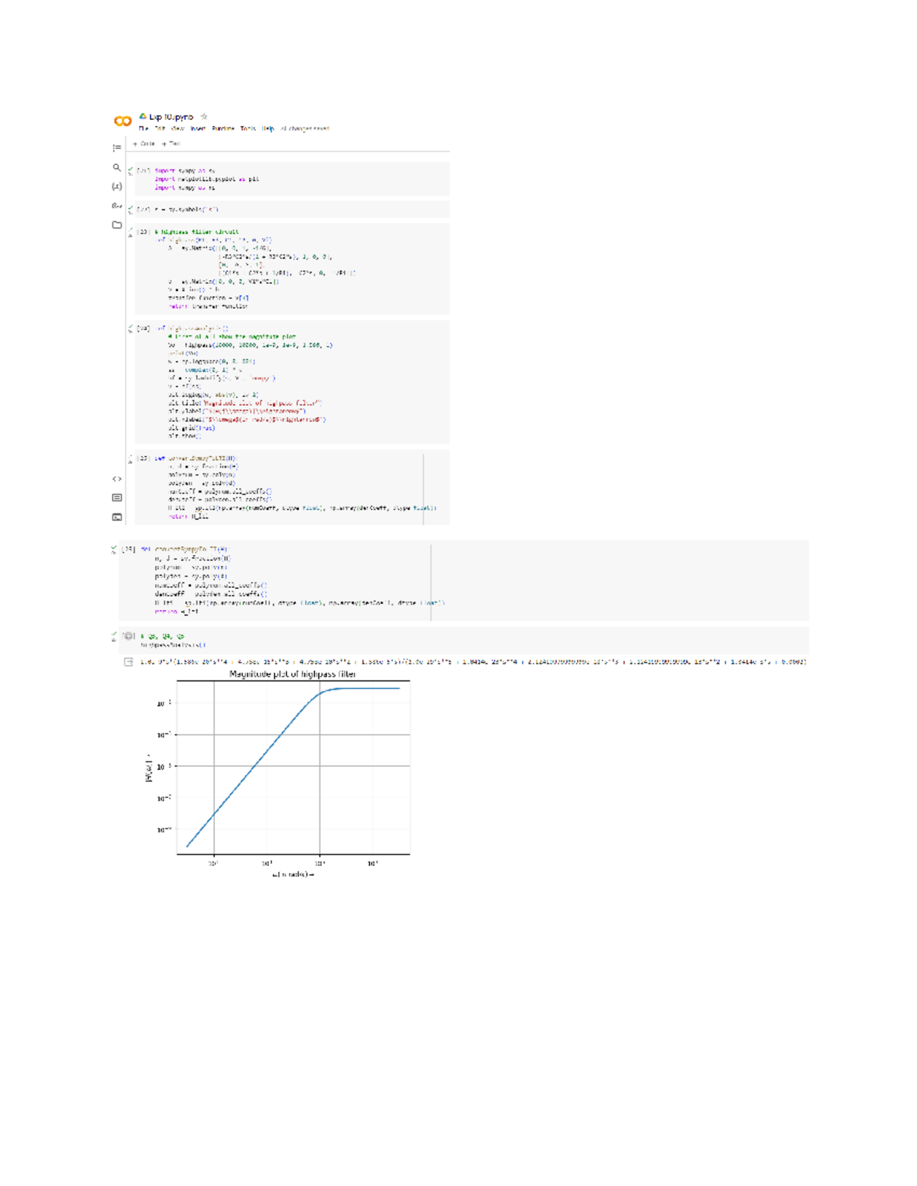917x1186 pixels.
Task: Click the All changes saved status link
Action: [x=304, y=128]
